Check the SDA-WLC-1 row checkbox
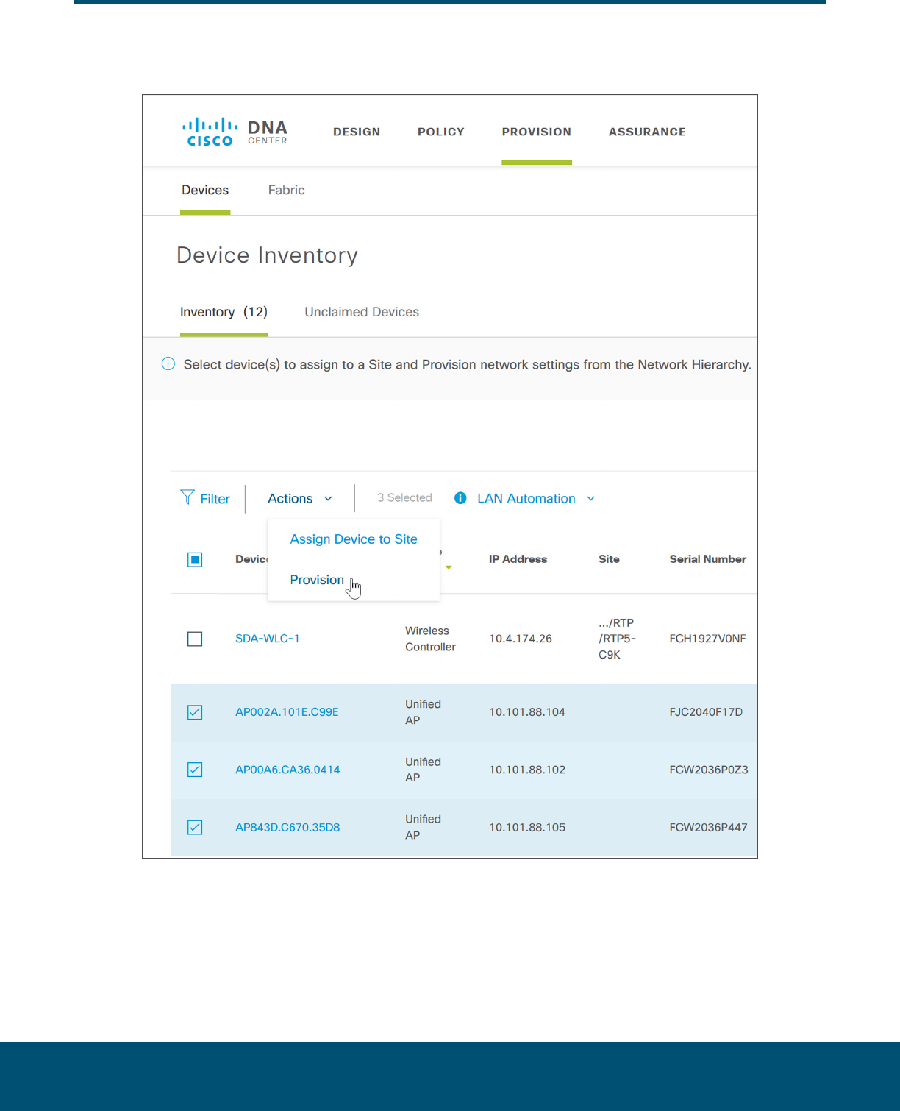 [195, 639]
